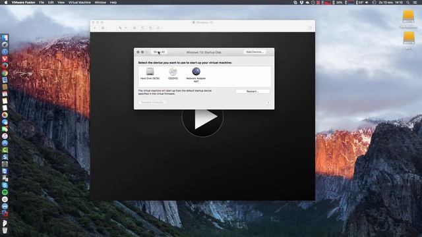Screen dimensions: 422x237
Task: Open the Apple menu
Action: (x=6, y=3)
